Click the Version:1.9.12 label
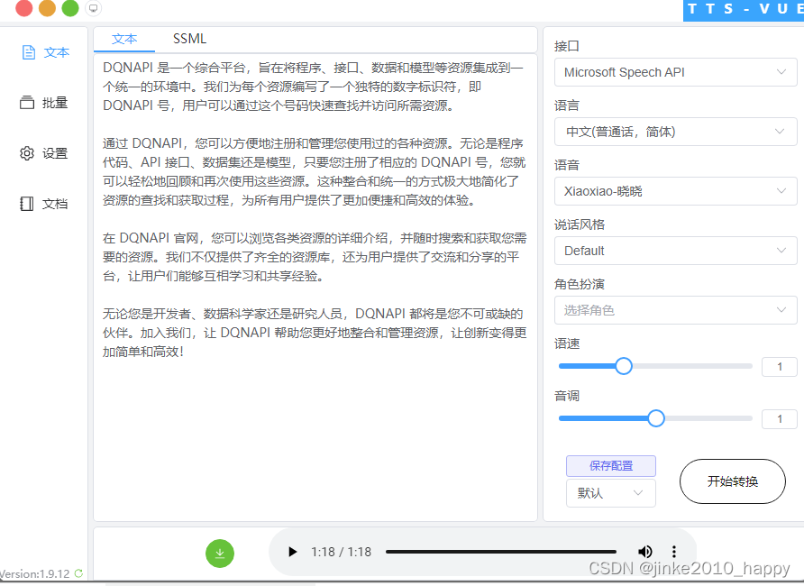This screenshot has height=586, width=804. (x=35, y=573)
